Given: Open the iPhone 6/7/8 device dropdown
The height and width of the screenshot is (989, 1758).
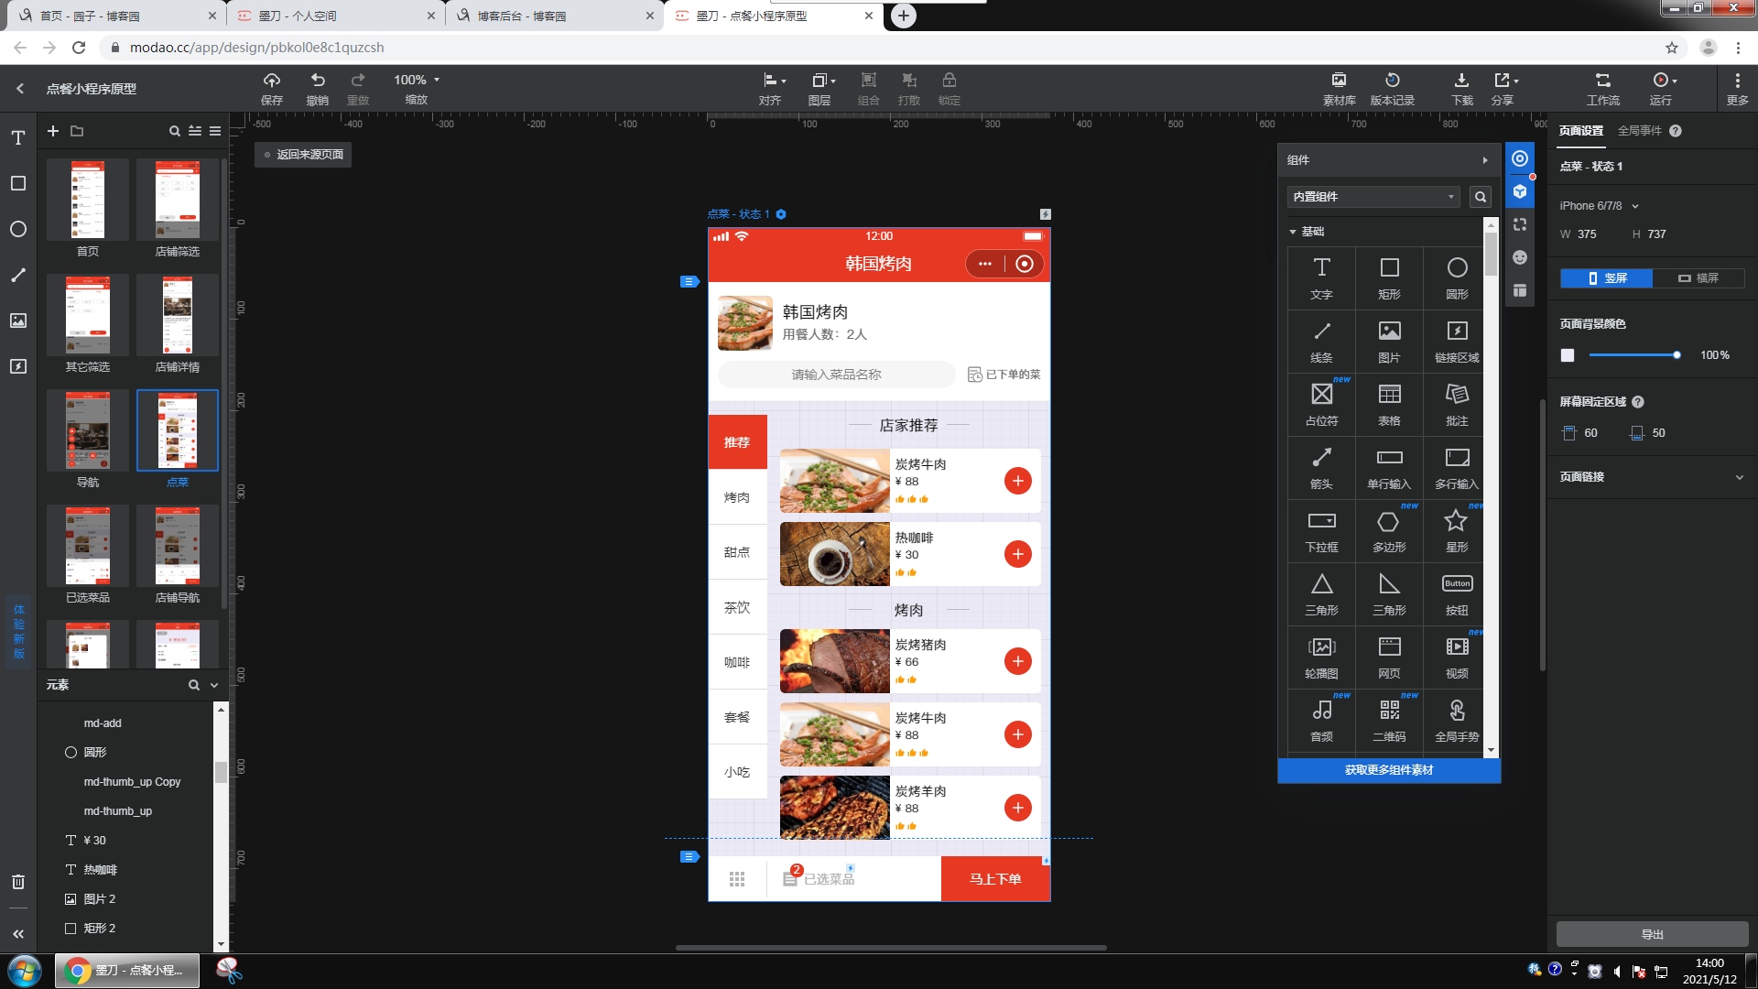Looking at the screenshot, I should pyautogui.click(x=1599, y=206).
